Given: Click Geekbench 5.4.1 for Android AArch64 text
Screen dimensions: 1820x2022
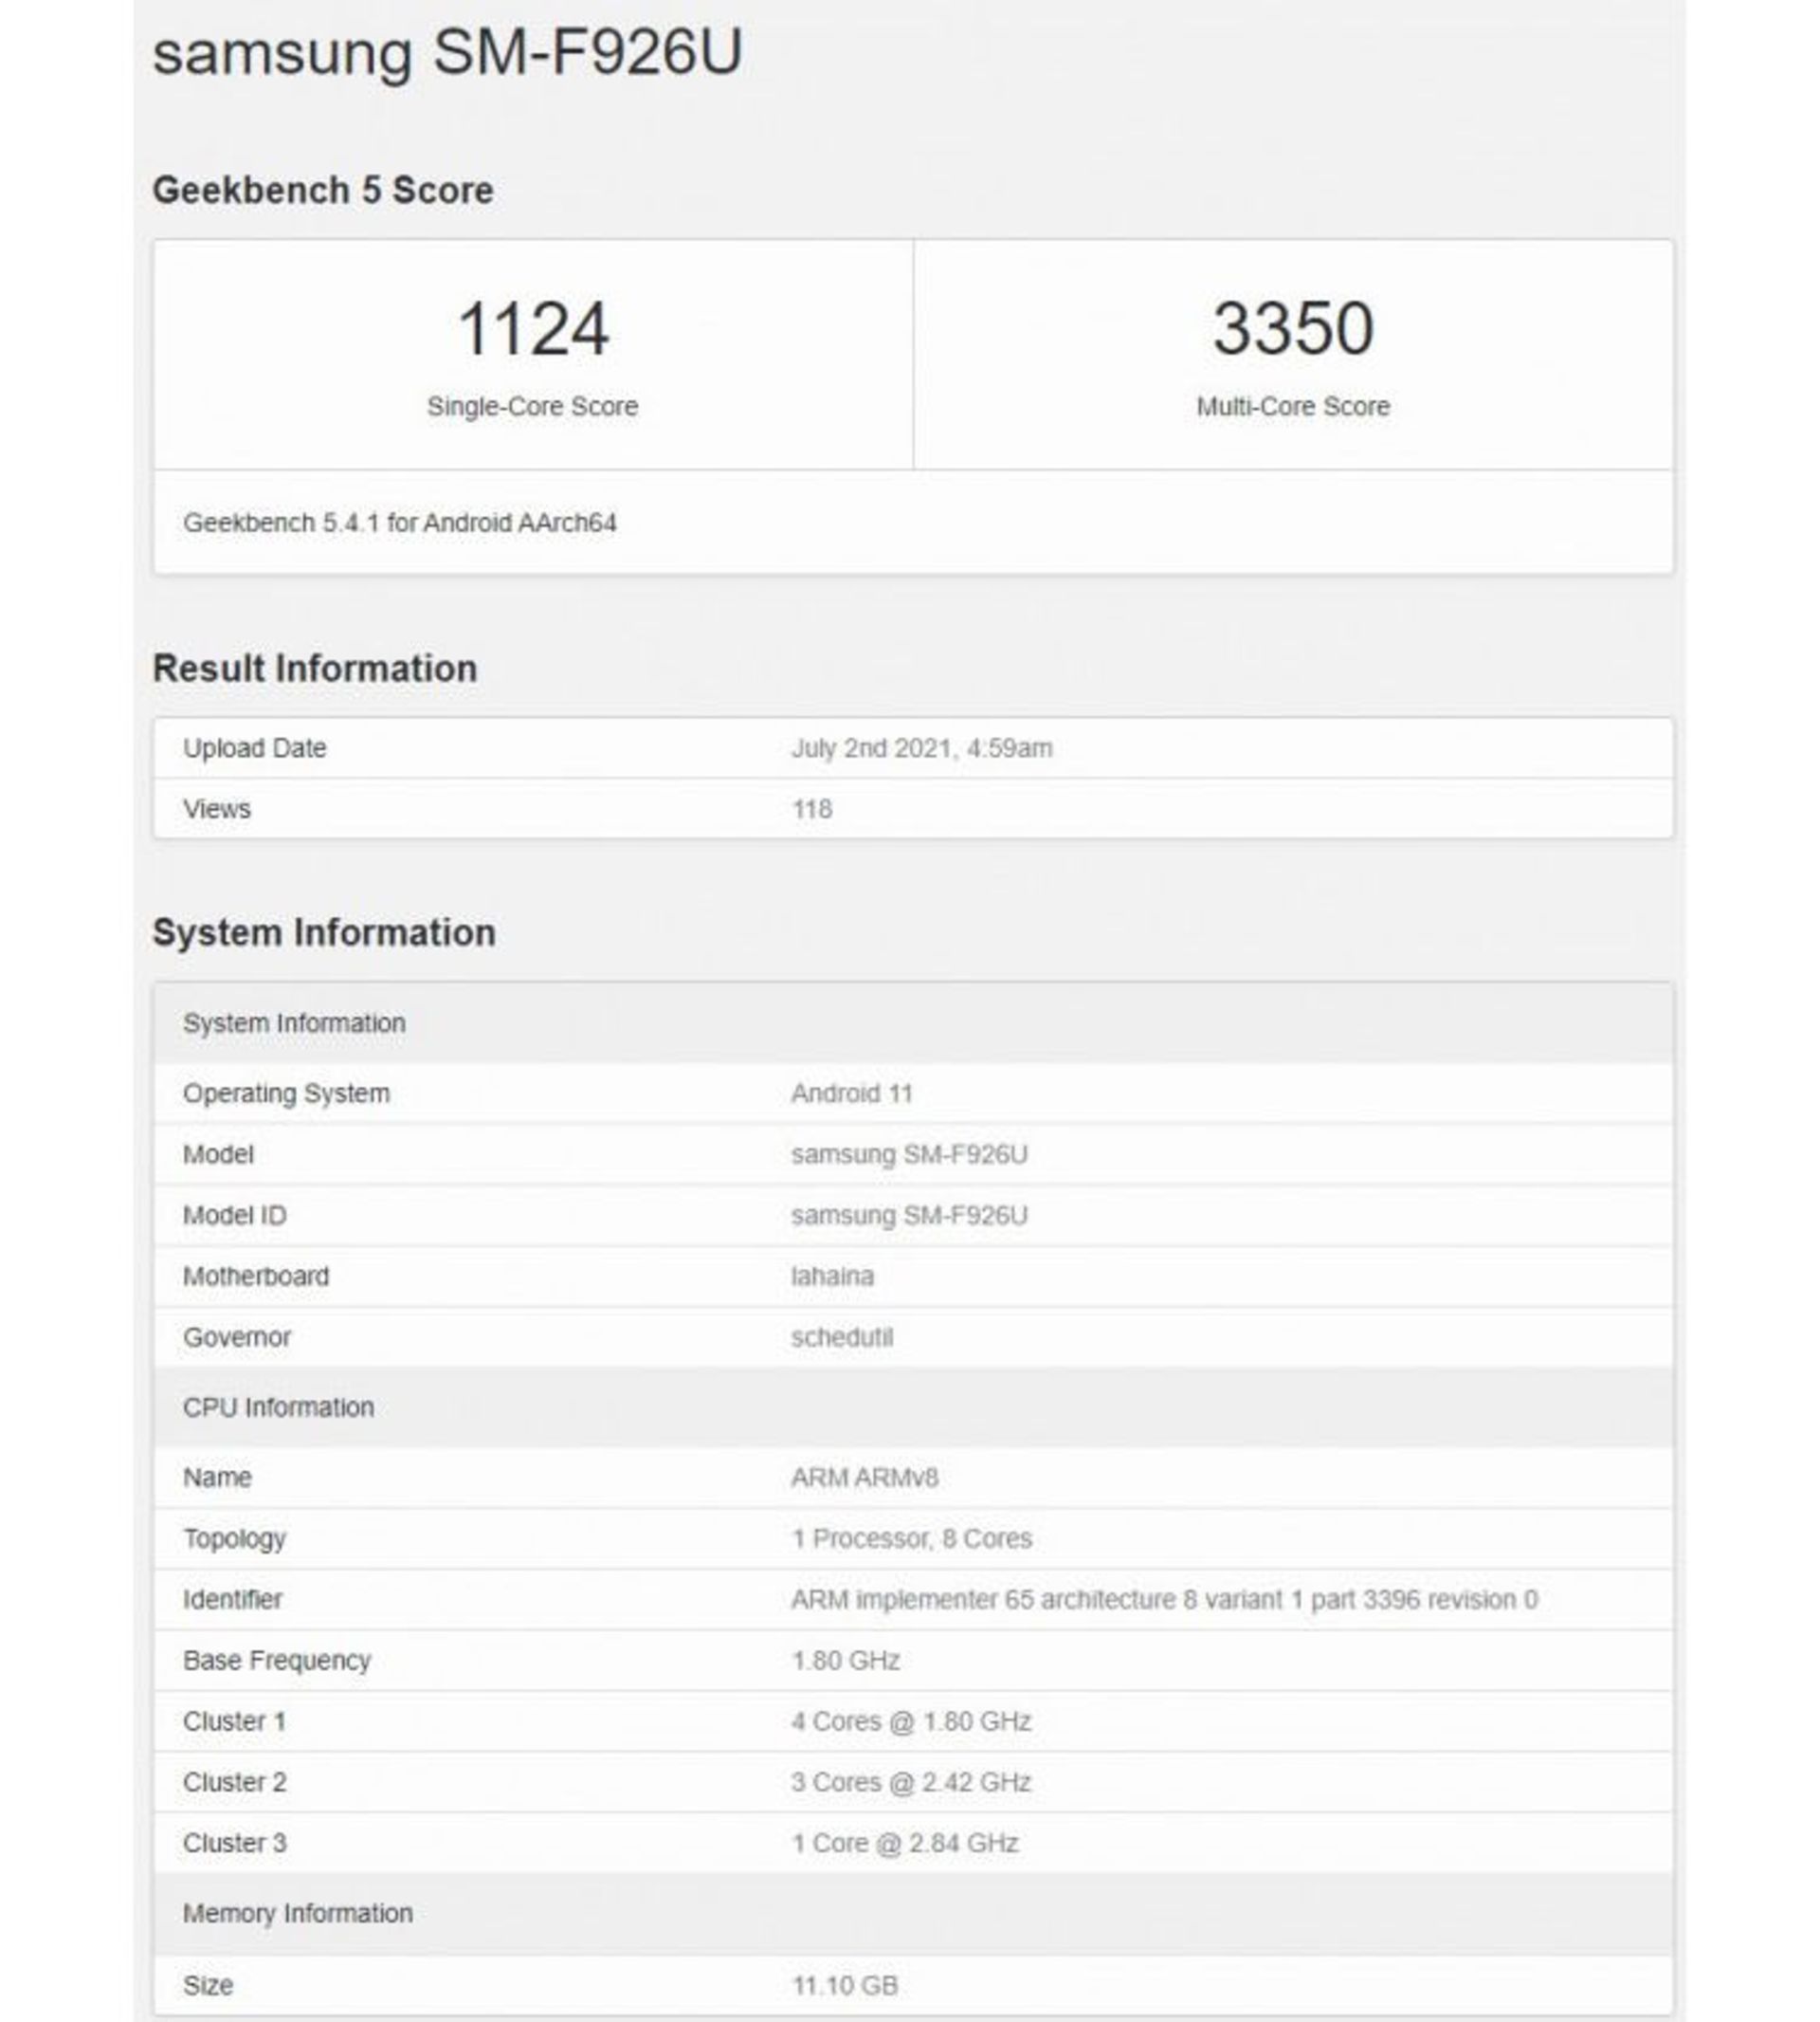Looking at the screenshot, I should coord(399,524).
